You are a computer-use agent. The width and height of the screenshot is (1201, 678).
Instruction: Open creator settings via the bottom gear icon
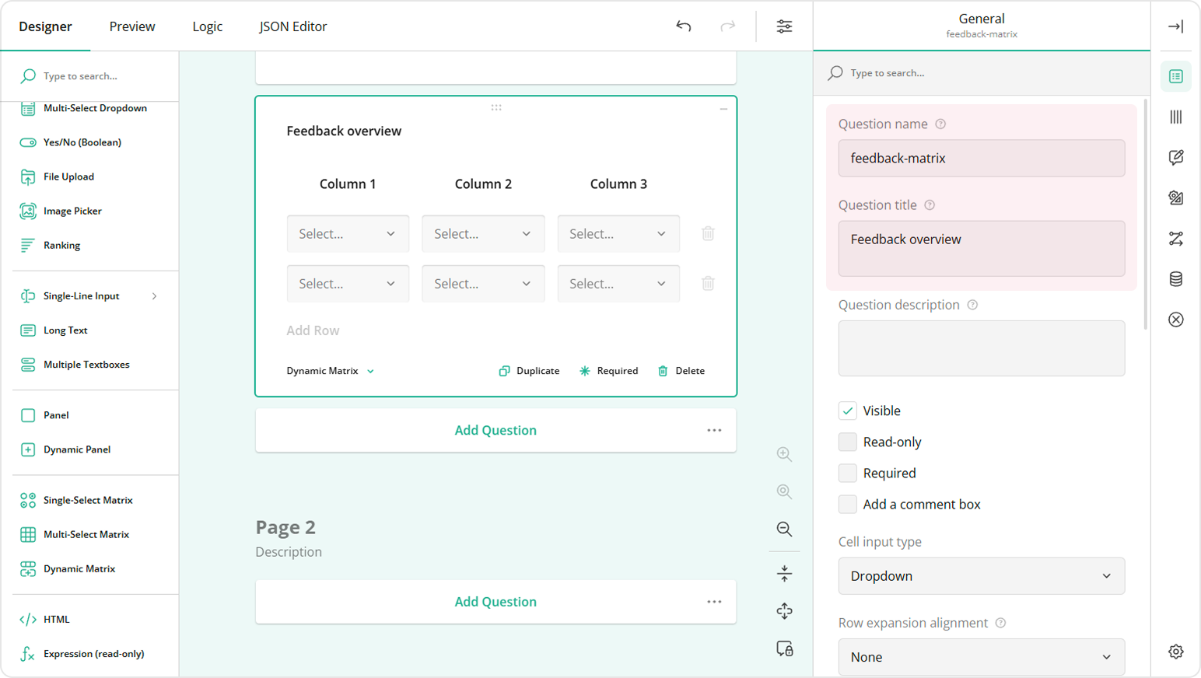[x=1176, y=652]
